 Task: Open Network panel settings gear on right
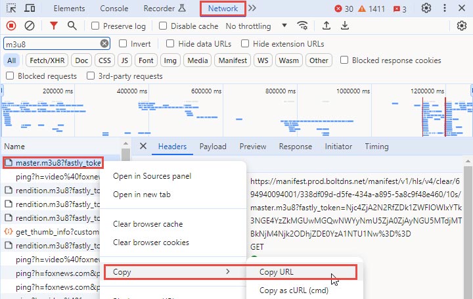pyautogui.click(x=462, y=26)
